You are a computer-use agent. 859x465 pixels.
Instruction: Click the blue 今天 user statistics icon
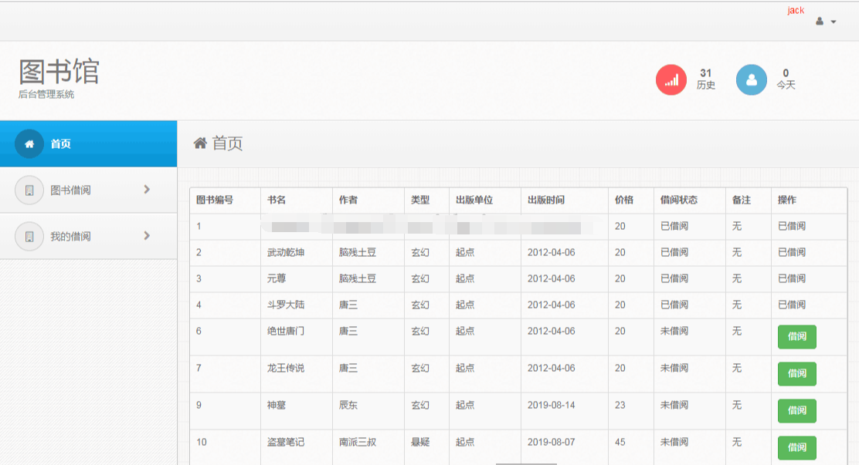pos(751,79)
